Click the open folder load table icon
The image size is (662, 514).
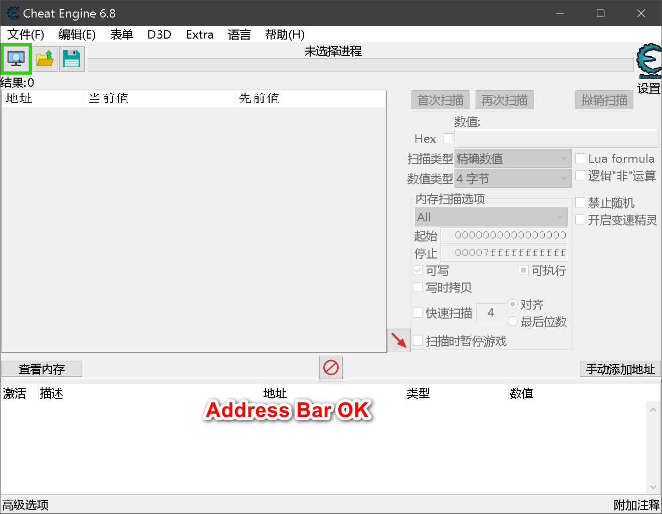45,59
